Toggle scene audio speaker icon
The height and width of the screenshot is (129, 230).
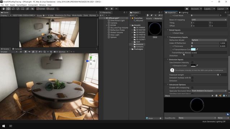pyautogui.click(x=29, y=52)
